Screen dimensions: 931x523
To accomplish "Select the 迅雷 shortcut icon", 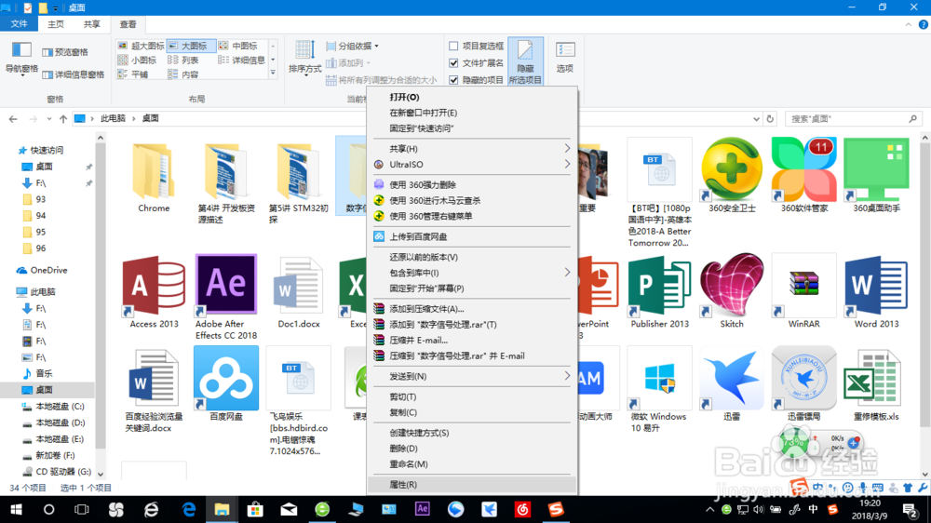I will click(732, 378).
